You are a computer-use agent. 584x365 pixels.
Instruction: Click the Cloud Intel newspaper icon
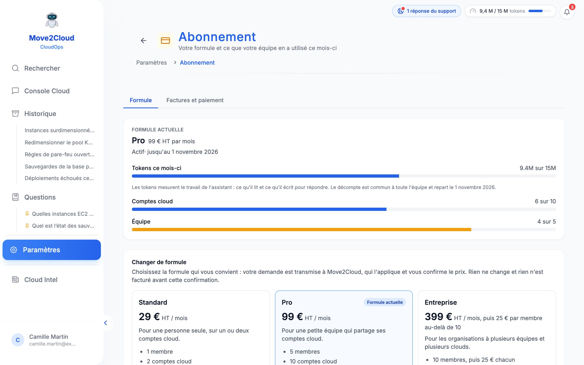[x=15, y=280]
